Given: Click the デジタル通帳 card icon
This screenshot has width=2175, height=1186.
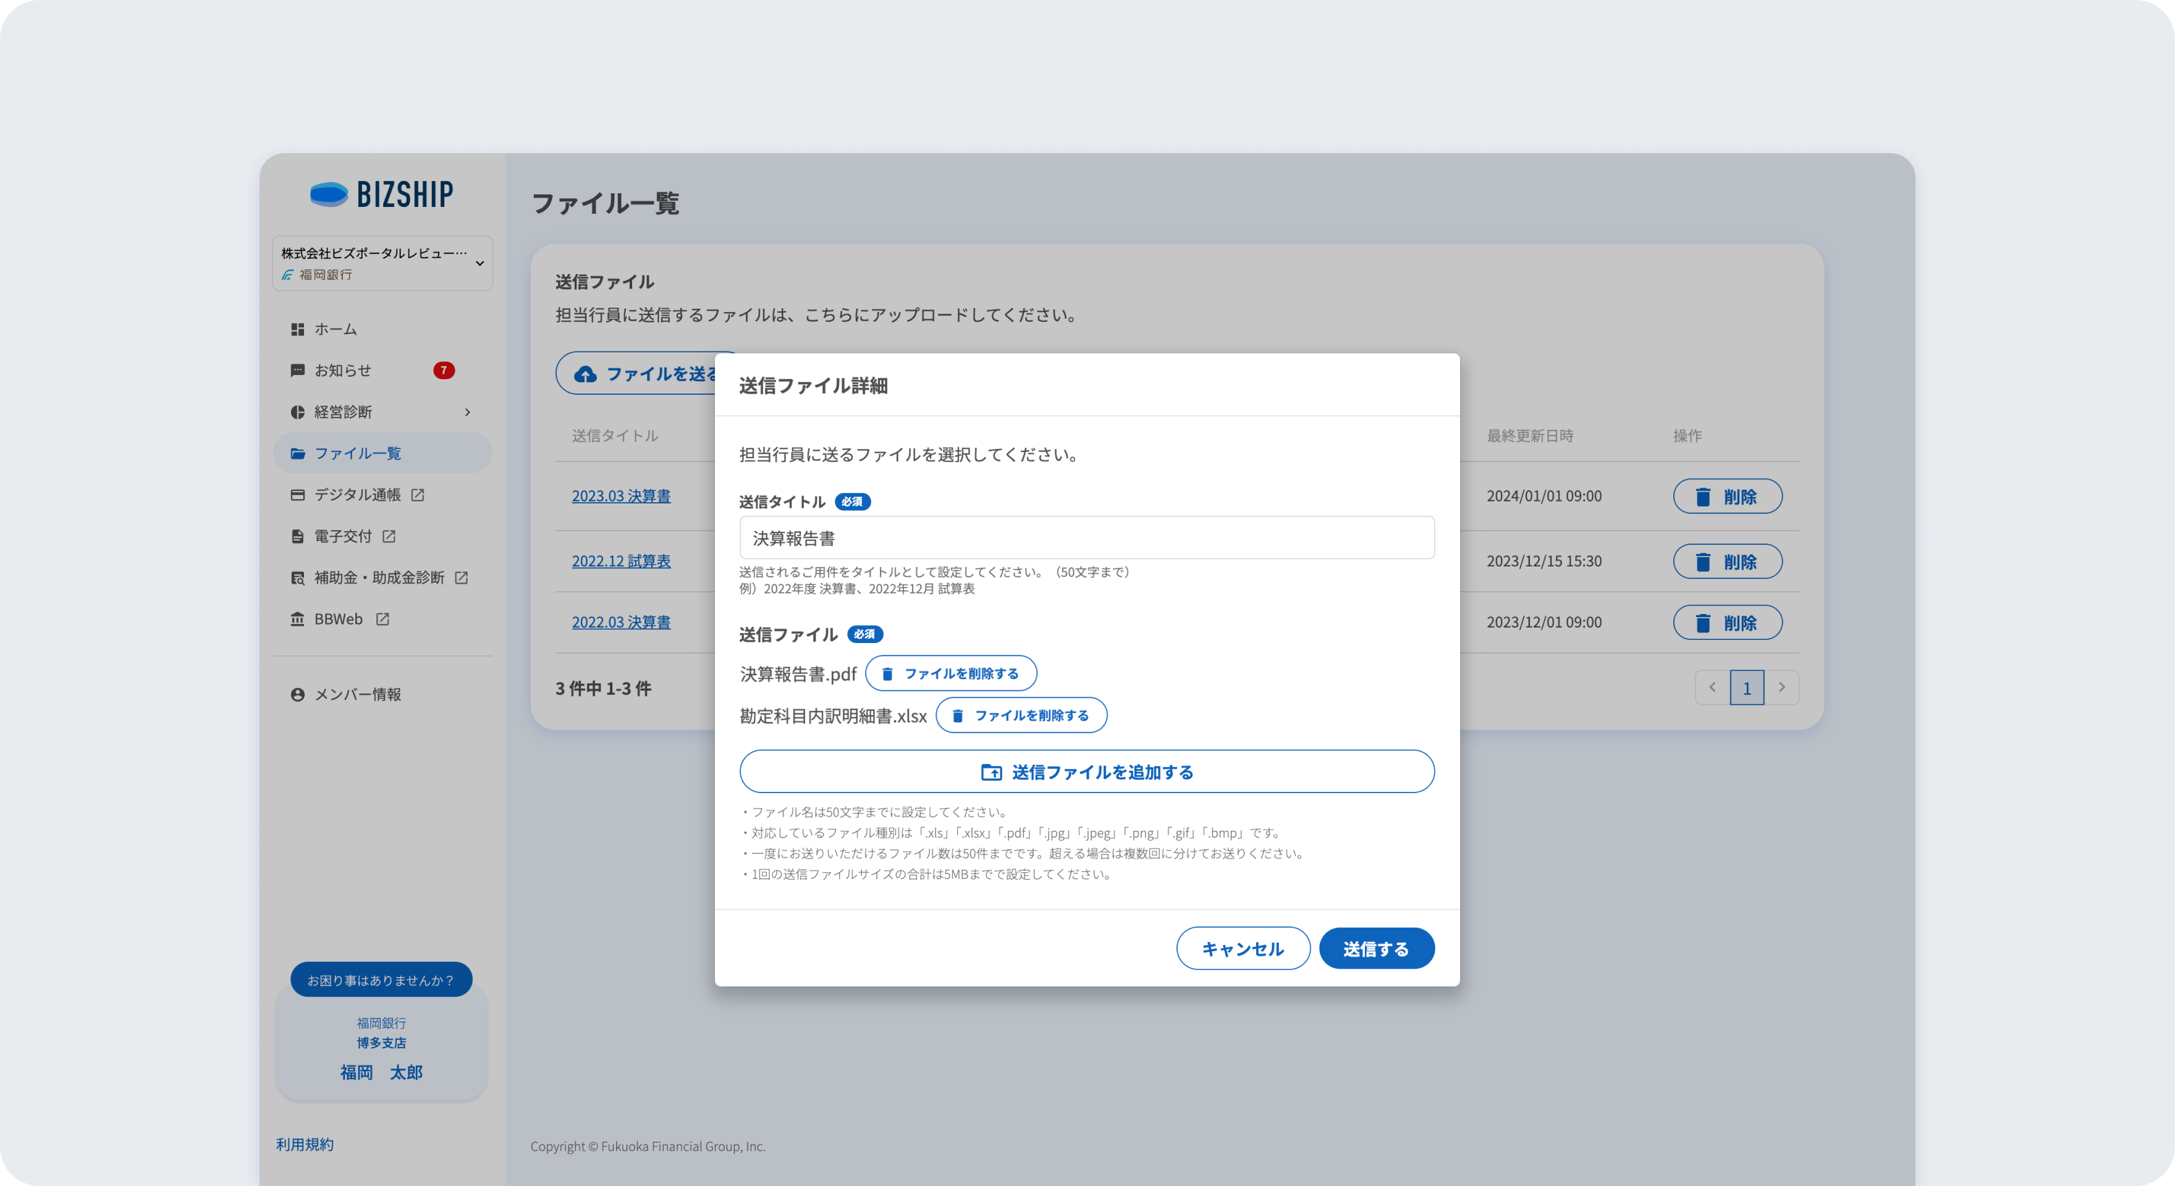Looking at the screenshot, I should [x=297, y=495].
